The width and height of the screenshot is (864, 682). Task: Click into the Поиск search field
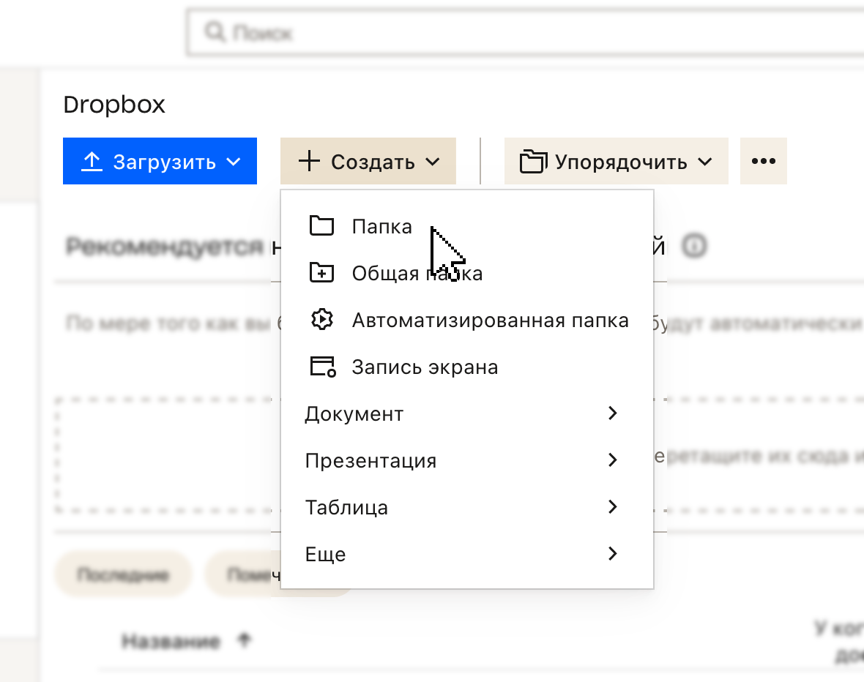click(x=526, y=32)
